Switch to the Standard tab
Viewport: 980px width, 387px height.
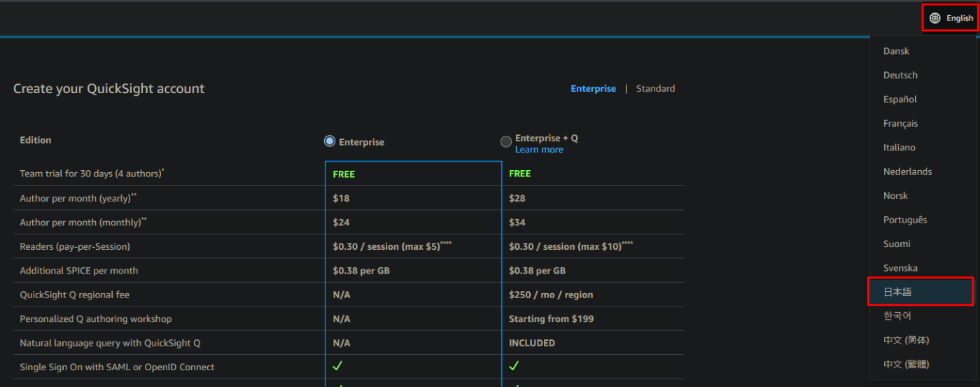(x=655, y=89)
